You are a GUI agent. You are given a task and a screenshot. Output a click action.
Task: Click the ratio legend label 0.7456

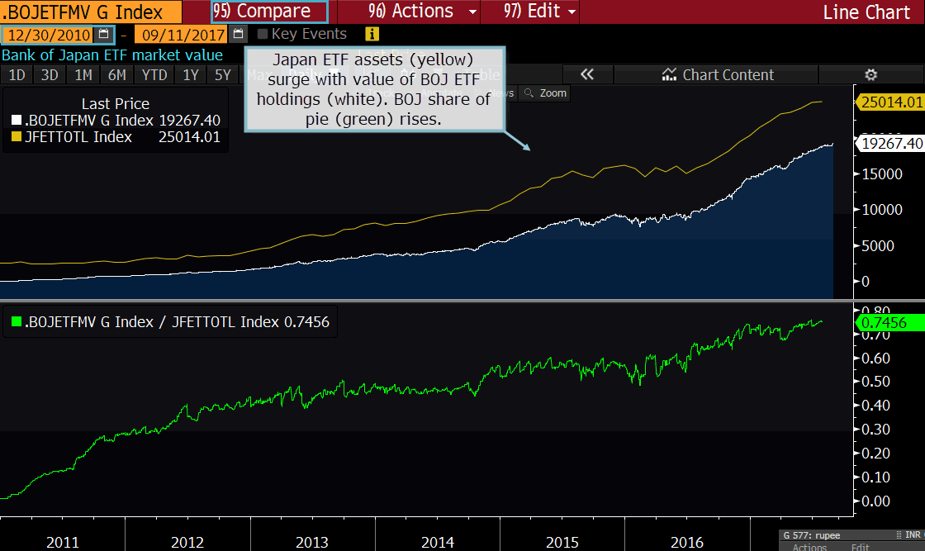(x=177, y=322)
